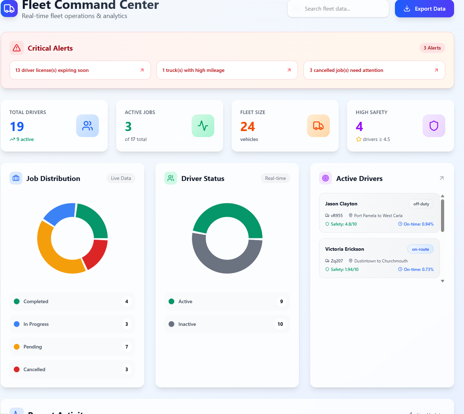Click the Fleet Command Center truck logo
Screen dimensions: 464x414
point(9,8)
